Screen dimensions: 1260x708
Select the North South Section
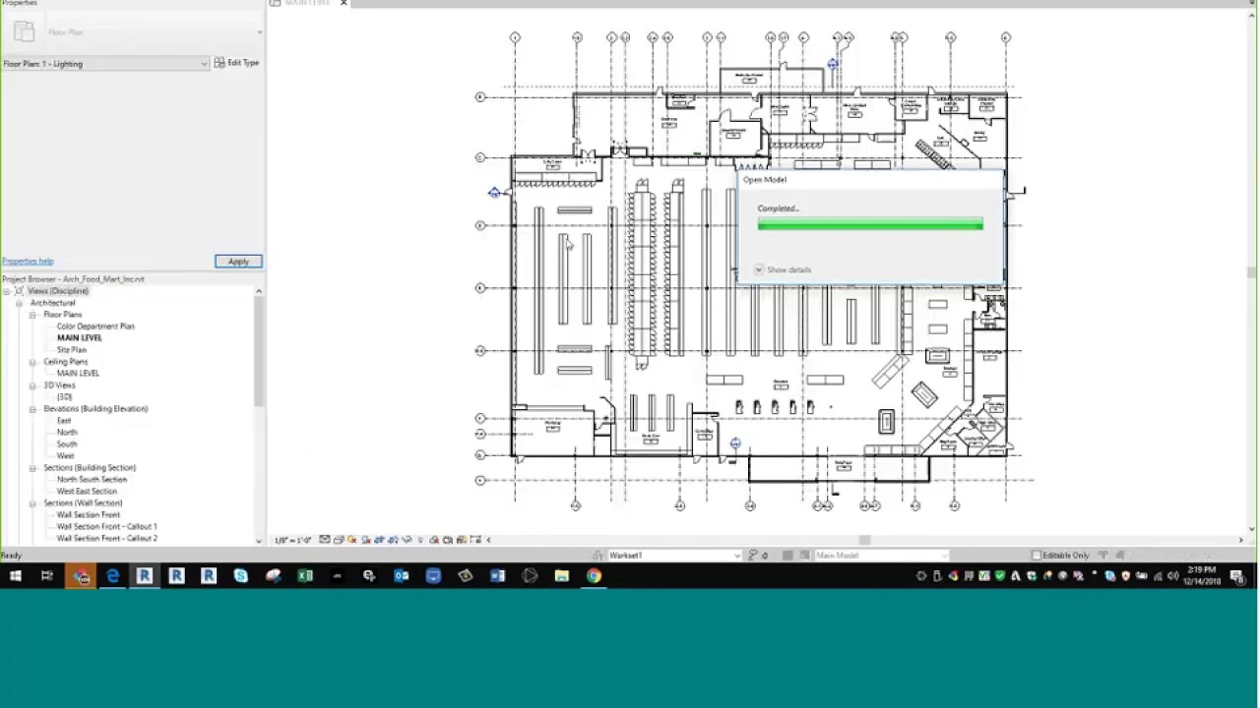pyautogui.click(x=92, y=480)
